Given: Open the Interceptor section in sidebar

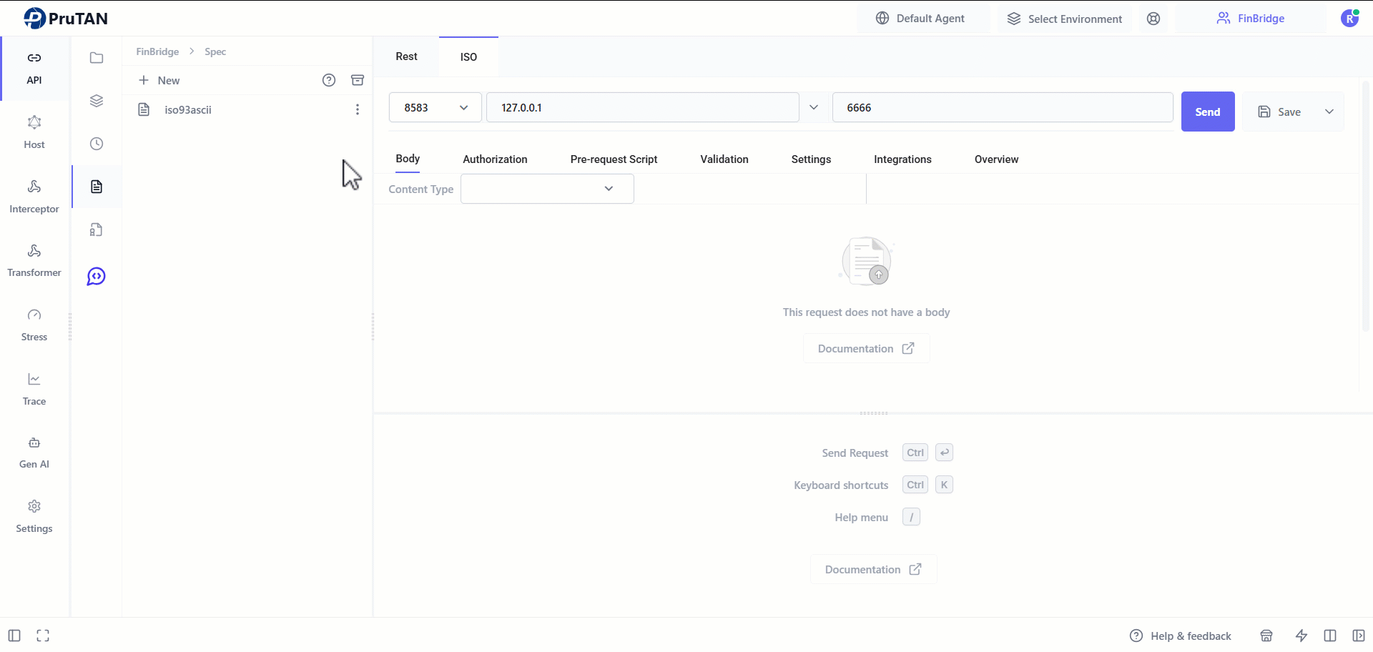Looking at the screenshot, I should (34, 196).
